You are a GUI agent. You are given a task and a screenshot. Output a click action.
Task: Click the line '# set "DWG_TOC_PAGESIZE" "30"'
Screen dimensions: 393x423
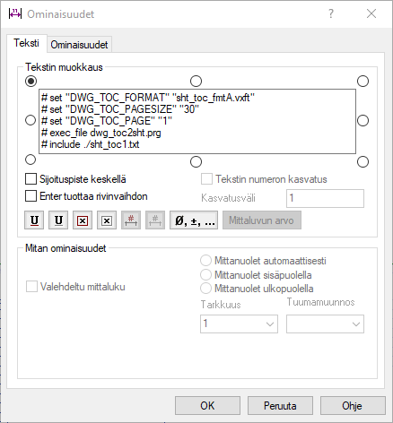click(x=120, y=109)
